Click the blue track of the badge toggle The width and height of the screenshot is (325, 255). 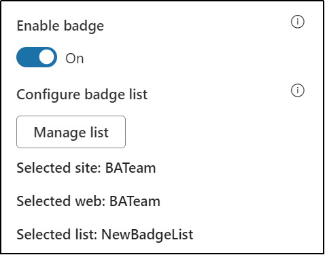point(27,57)
